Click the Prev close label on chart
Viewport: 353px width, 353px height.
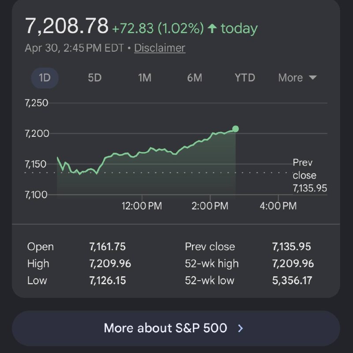point(304,169)
